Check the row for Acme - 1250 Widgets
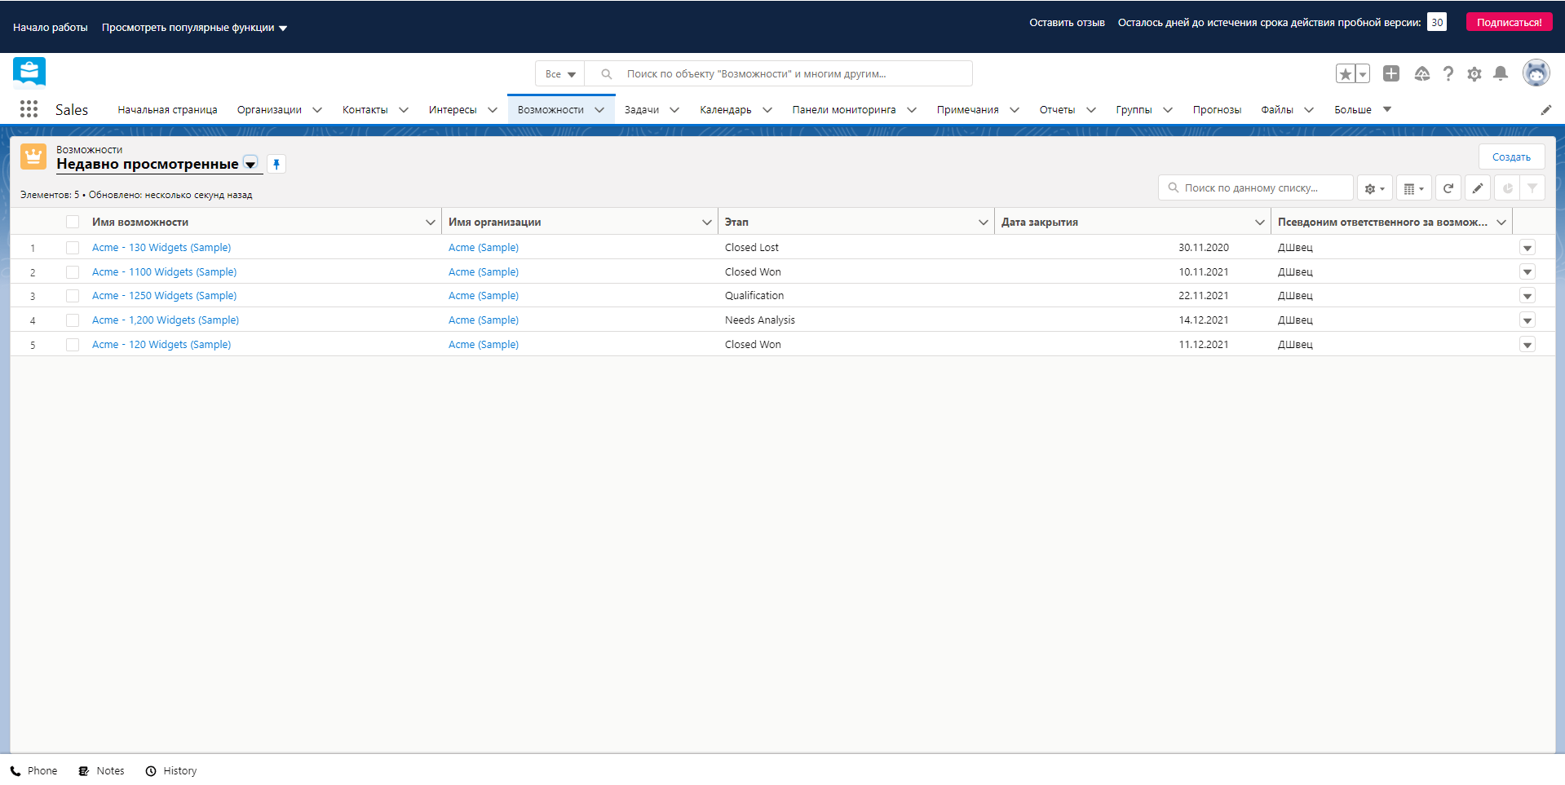Screen dimensions: 1565x785 pos(73,296)
